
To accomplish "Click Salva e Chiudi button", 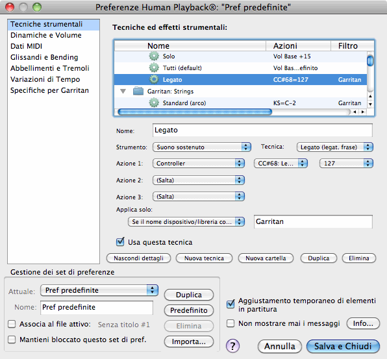I will [x=343, y=346].
